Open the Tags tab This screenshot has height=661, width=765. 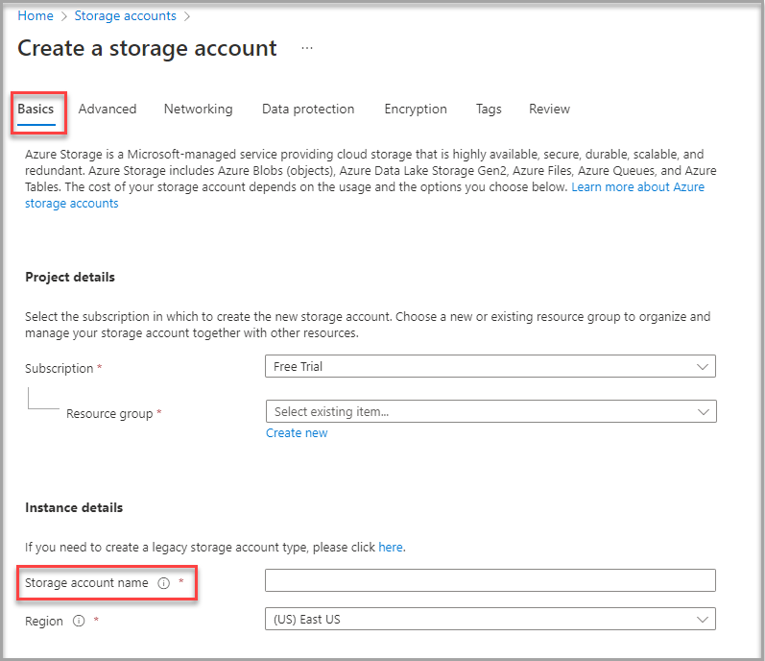point(489,110)
